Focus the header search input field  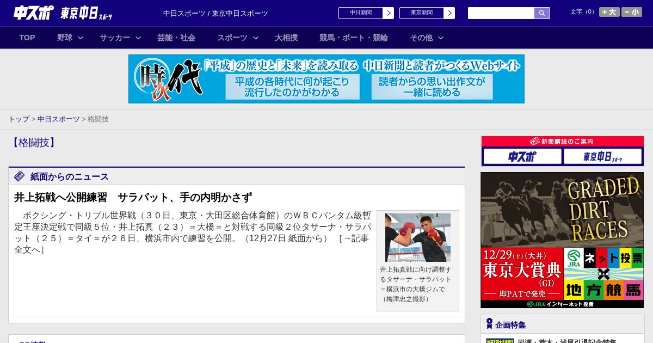(x=501, y=13)
